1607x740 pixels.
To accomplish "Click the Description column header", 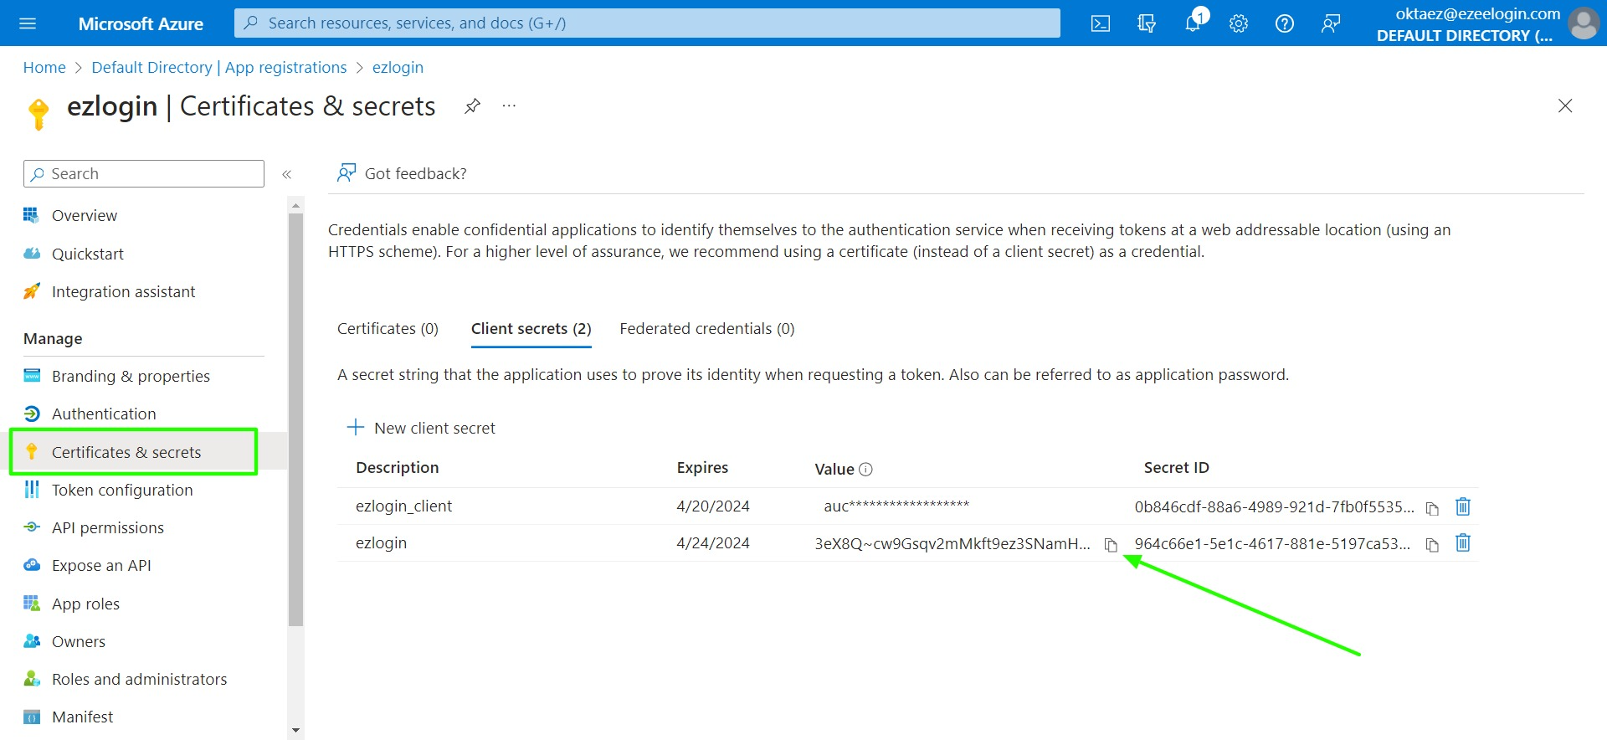I will tap(397, 468).
